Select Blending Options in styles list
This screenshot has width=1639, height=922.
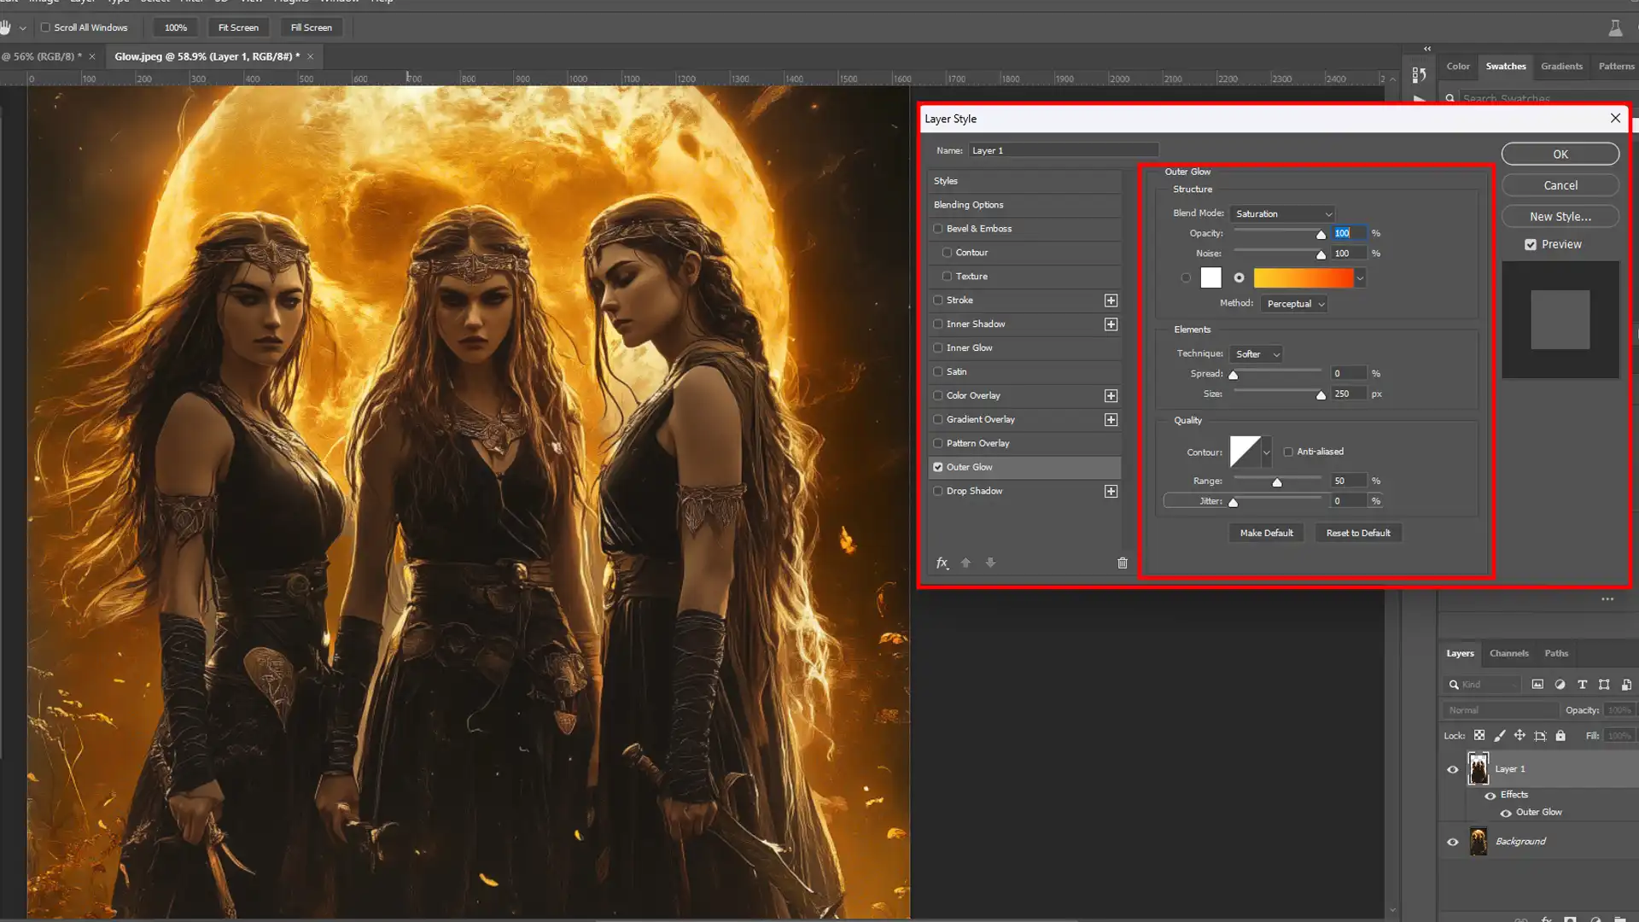1024,205
